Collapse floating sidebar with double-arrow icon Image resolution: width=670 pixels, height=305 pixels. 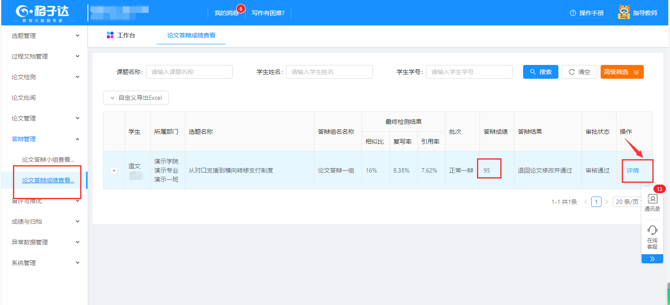coord(652,259)
